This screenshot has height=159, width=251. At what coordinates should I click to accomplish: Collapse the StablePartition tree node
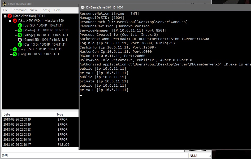pos(5,16)
